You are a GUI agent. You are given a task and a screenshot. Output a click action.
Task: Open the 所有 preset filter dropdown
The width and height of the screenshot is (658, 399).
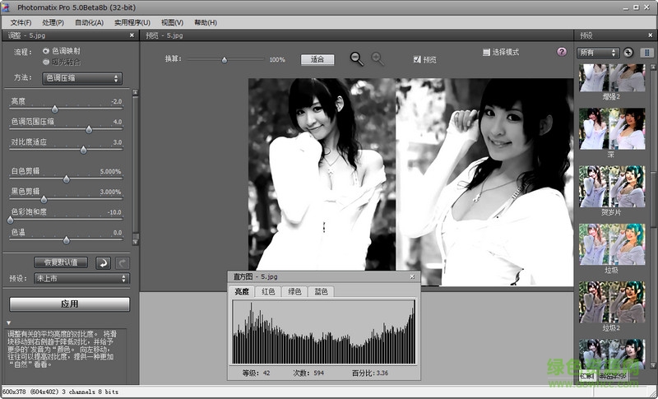pyautogui.click(x=598, y=52)
